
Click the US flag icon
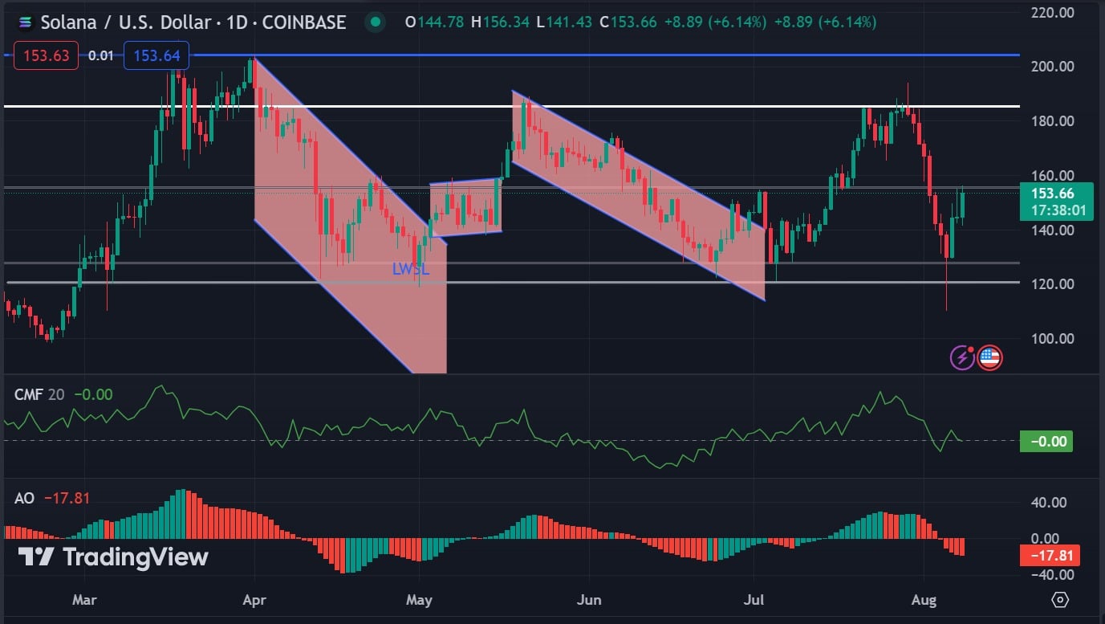tap(989, 357)
